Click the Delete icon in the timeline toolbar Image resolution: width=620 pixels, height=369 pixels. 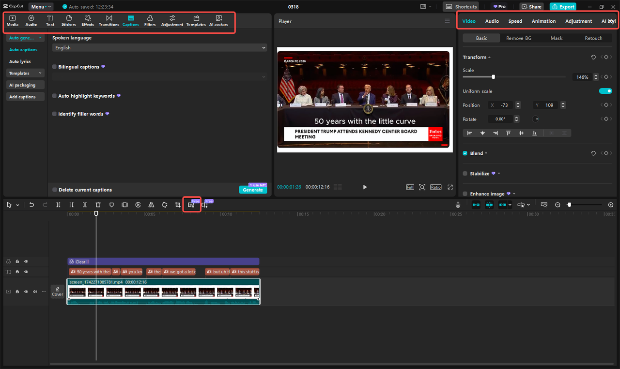pos(98,205)
